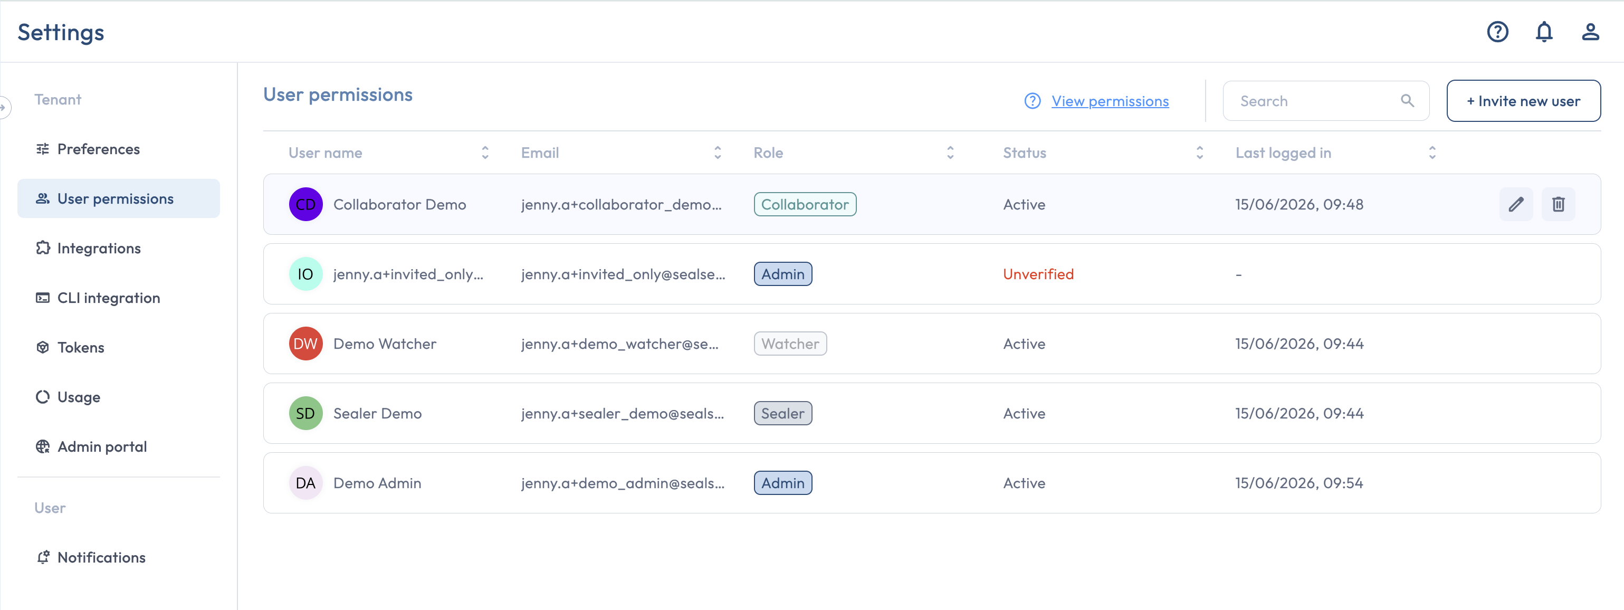Edit Collaborator Demo with the pencil icon

[x=1515, y=204]
